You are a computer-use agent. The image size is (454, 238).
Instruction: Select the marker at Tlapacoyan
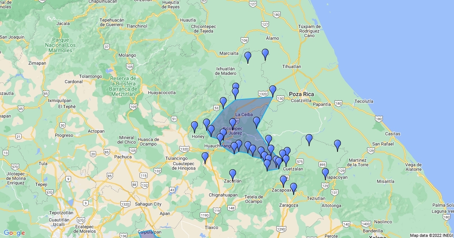325,173
